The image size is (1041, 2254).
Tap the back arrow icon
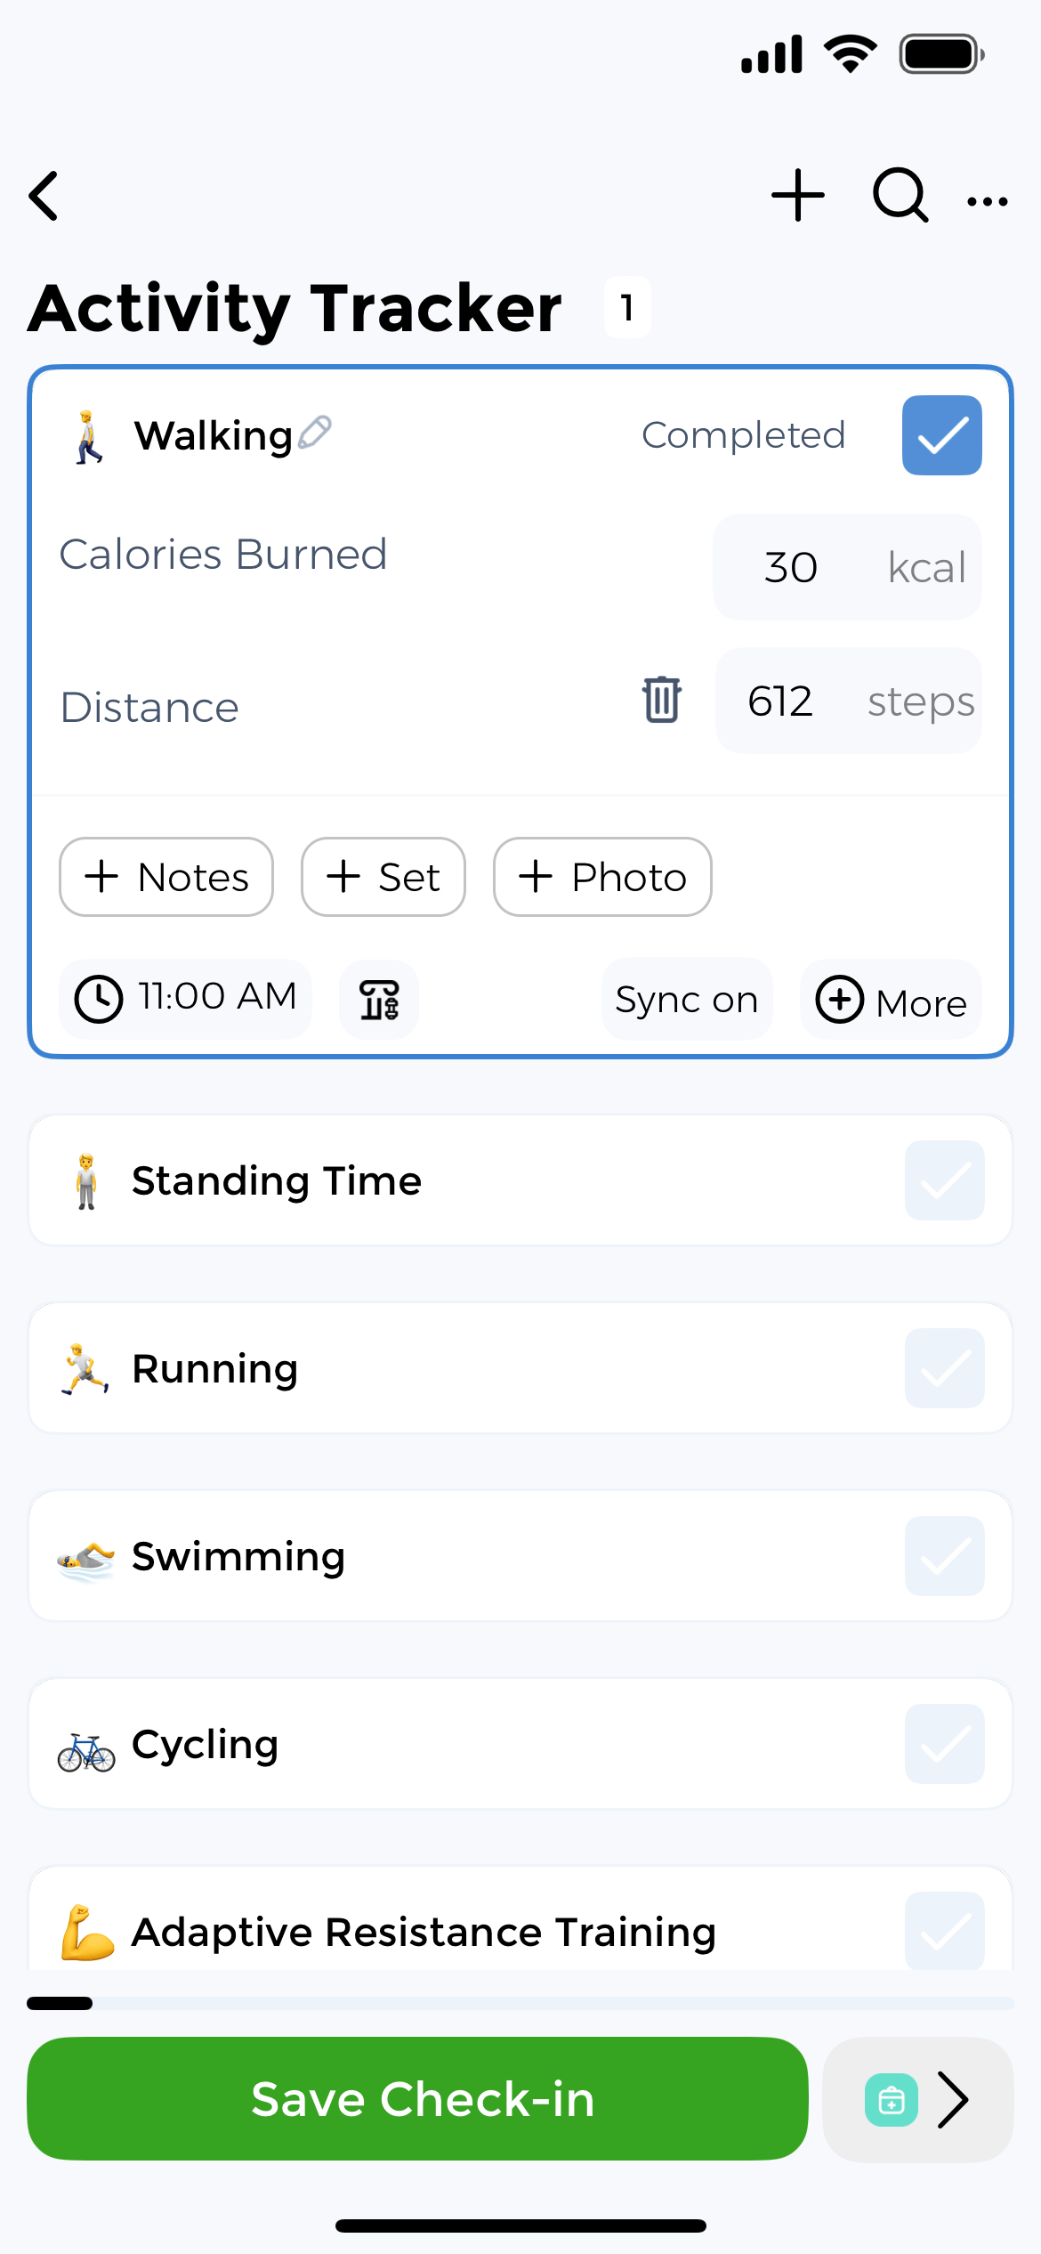coord(44,196)
